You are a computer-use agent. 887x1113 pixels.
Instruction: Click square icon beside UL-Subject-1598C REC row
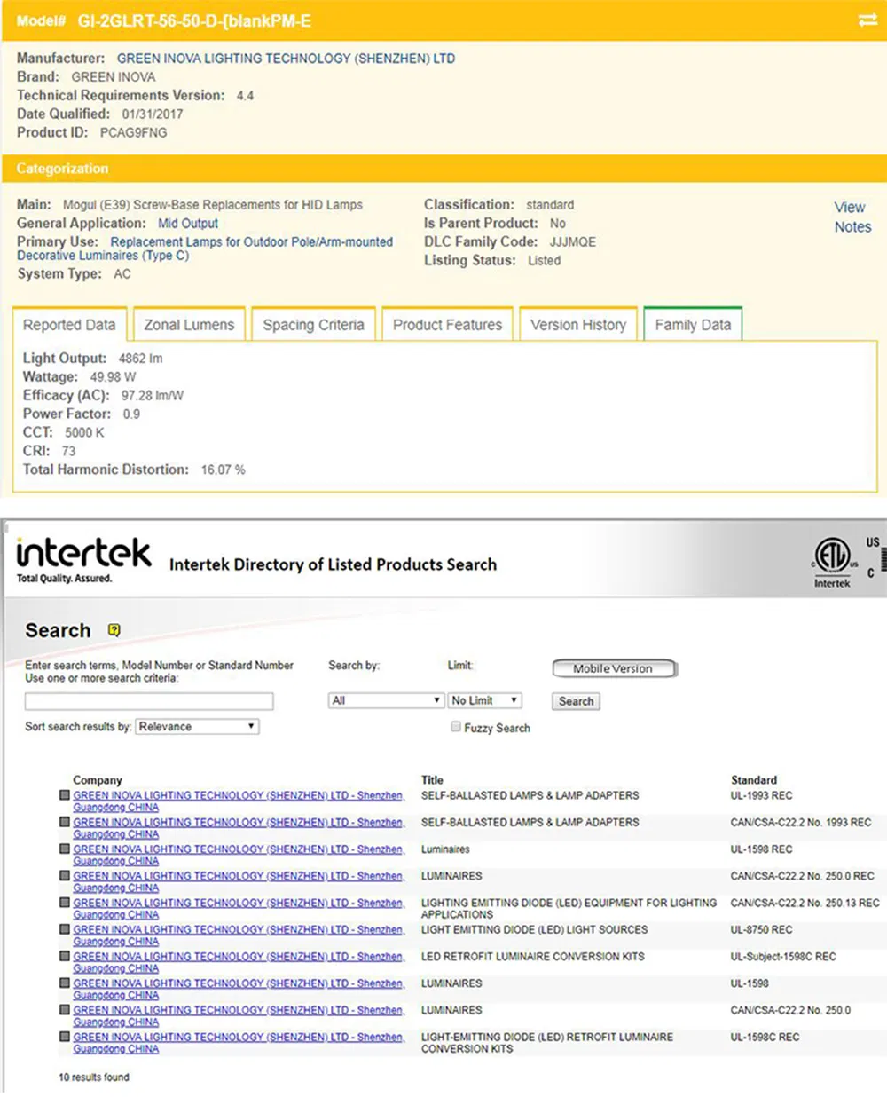point(65,956)
